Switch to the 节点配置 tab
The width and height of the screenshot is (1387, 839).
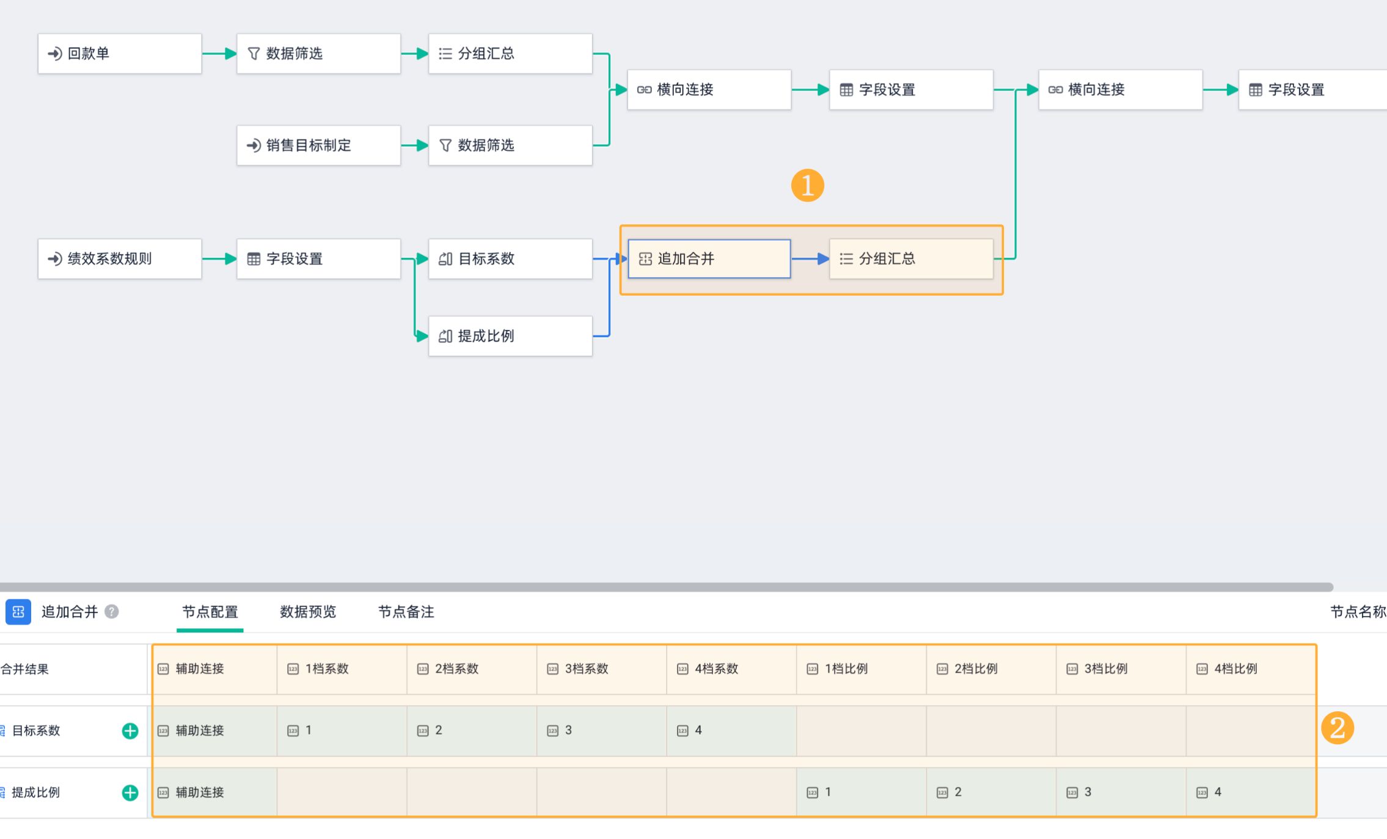[210, 612]
